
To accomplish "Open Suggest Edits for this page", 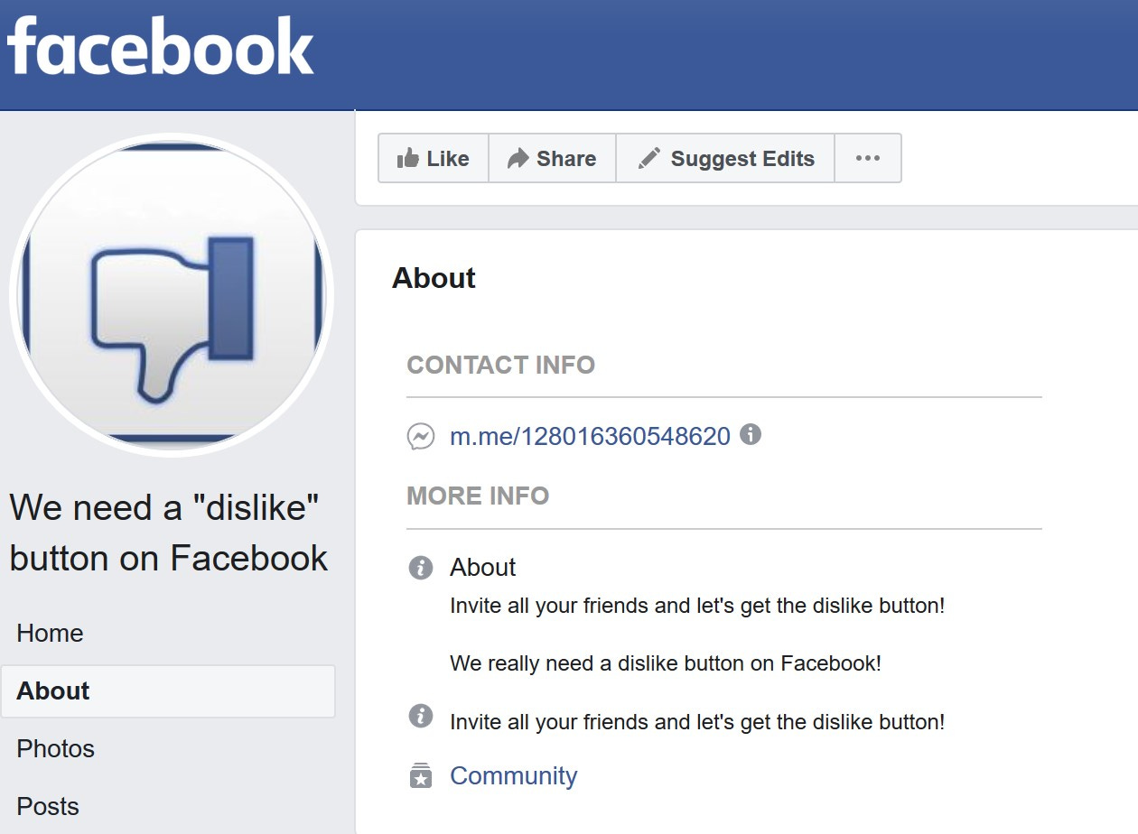I will coord(725,159).
